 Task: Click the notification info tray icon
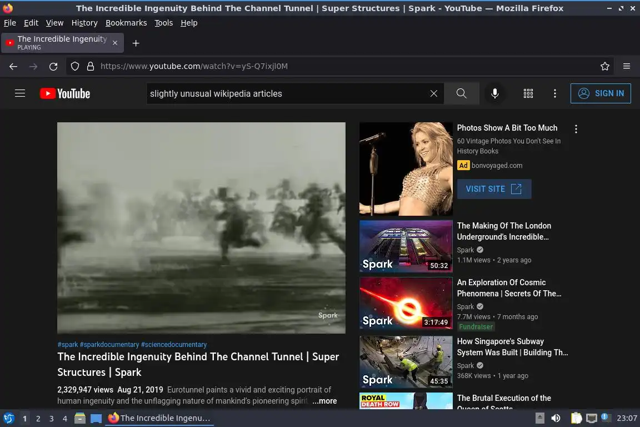(x=606, y=418)
